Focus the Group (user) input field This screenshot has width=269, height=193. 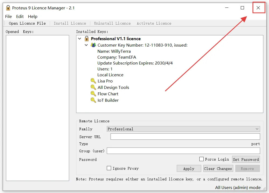183,151
